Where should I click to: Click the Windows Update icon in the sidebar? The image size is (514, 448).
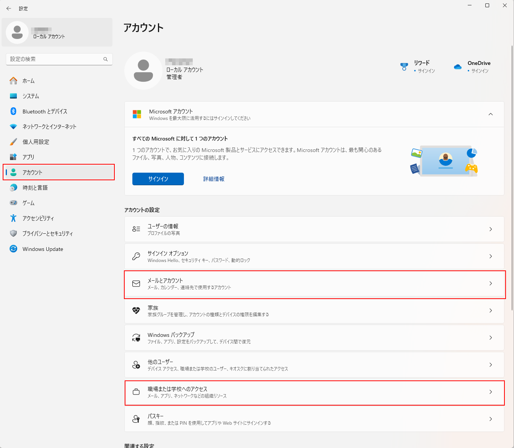[13, 249]
